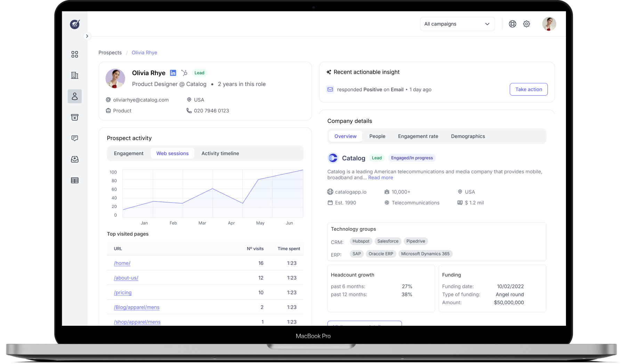This screenshot has height=364, width=623.
Task: Switch to the Activity timeline tab
Action: (220, 153)
